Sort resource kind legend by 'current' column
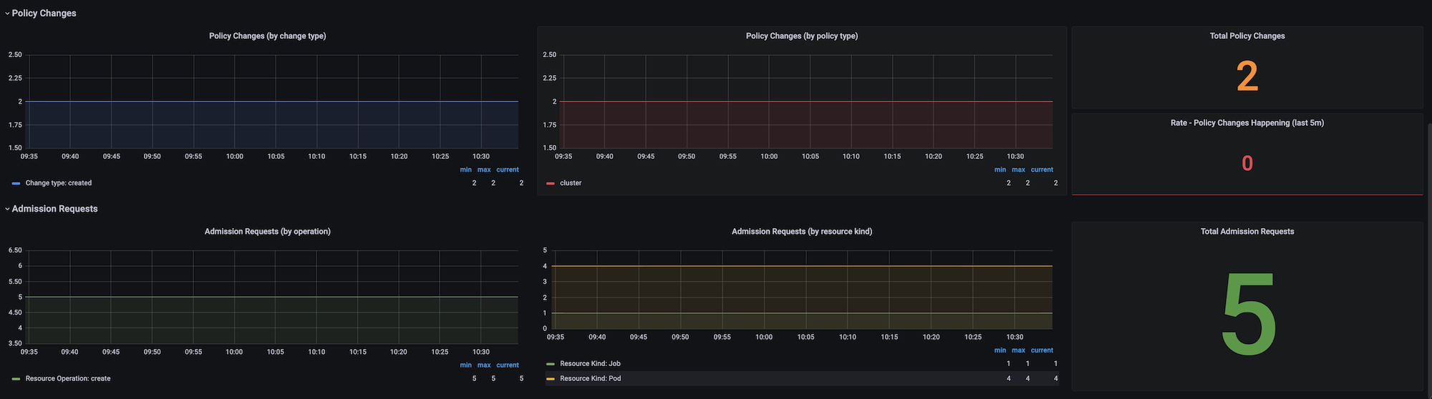The height and width of the screenshot is (399, 1432). coord(1041,350)
